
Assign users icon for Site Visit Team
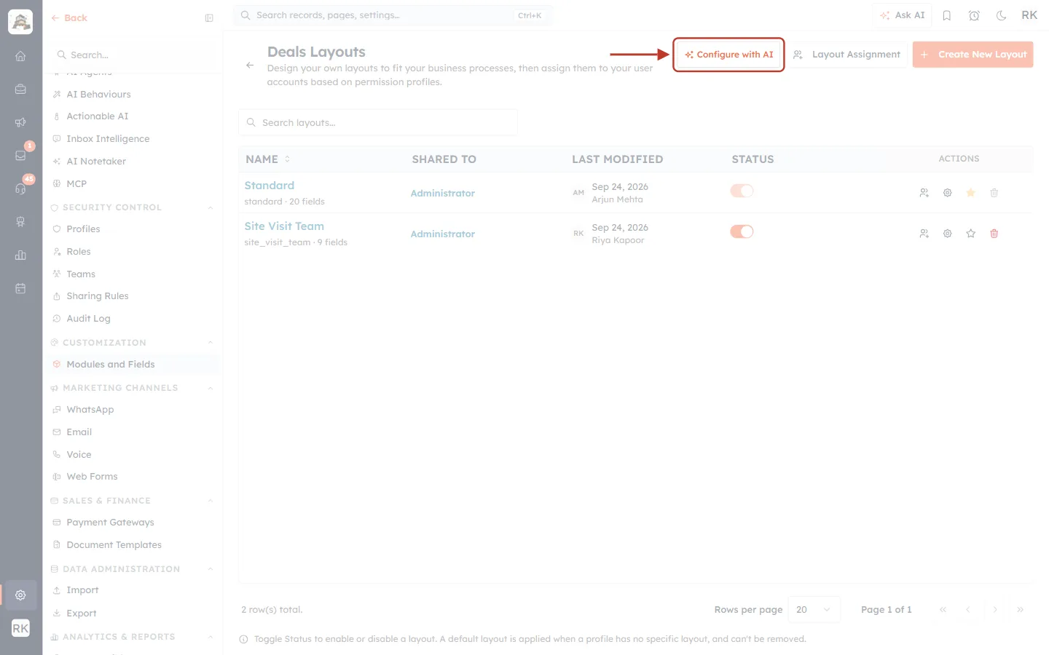[924, 234]
